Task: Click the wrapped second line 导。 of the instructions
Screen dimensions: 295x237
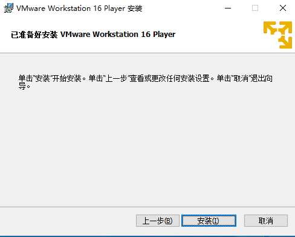Action: [24, 86]
